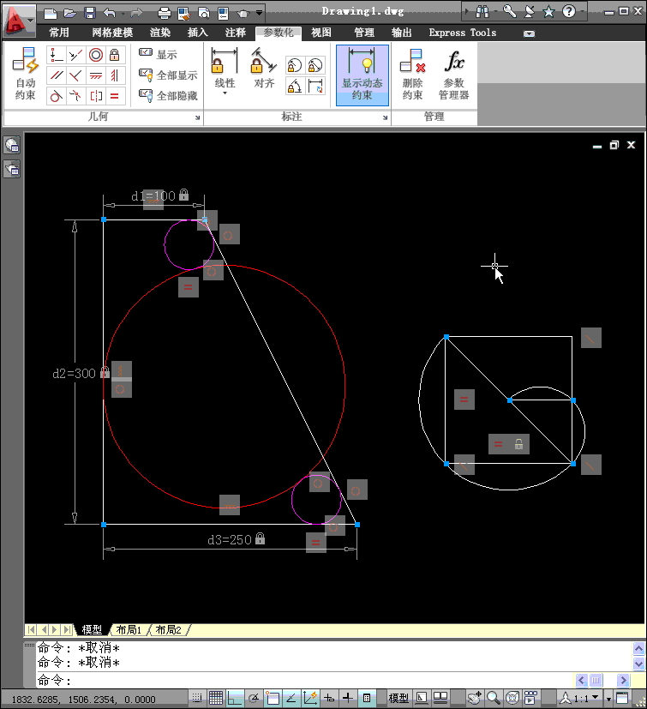Select the Horizontal constraint icon
The width and height of the screenshot is (647, 709).
[95, 75]
